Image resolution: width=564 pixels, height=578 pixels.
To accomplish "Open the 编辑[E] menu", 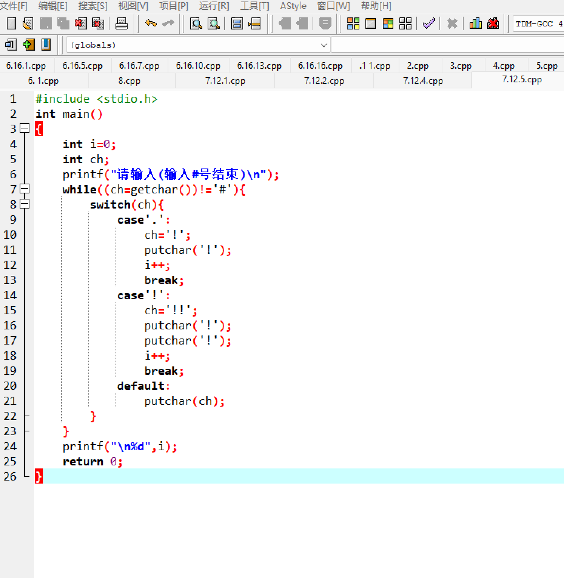I will (x=53, y=6).
